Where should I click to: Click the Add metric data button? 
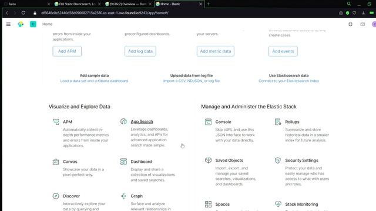pos(216,51)
